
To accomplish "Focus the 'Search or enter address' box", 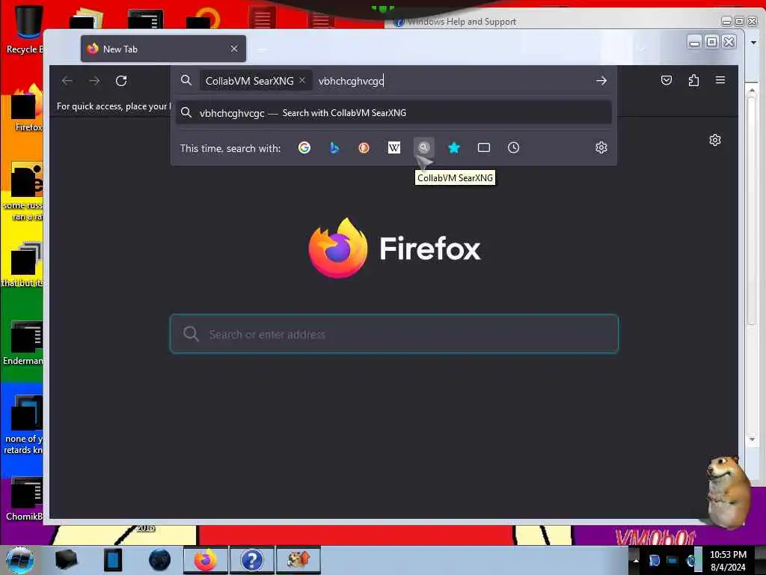I will tap(393, 334).
